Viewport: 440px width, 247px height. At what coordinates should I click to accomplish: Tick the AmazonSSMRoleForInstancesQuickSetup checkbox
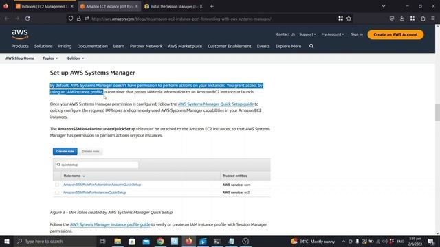[x=57, y=193]
